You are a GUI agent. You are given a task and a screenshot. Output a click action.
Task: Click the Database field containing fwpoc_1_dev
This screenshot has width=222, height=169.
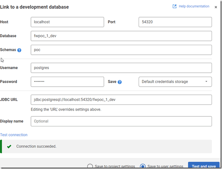(121, 36)
